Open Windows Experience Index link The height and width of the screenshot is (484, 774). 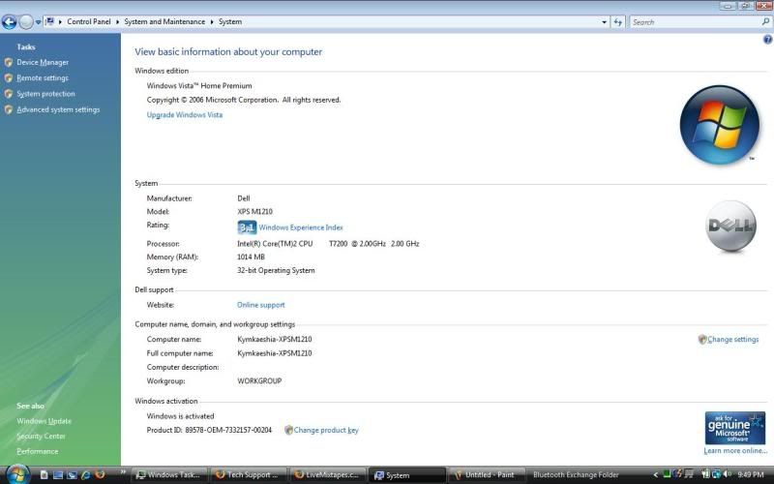pyautogui.click(x=301, y=227)
